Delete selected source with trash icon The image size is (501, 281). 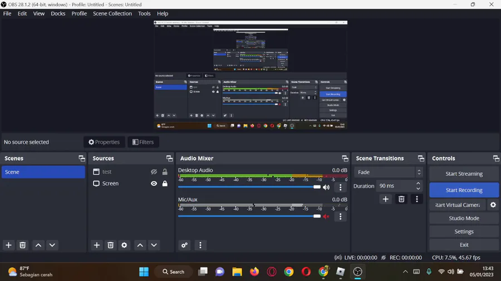click(111, 245)
